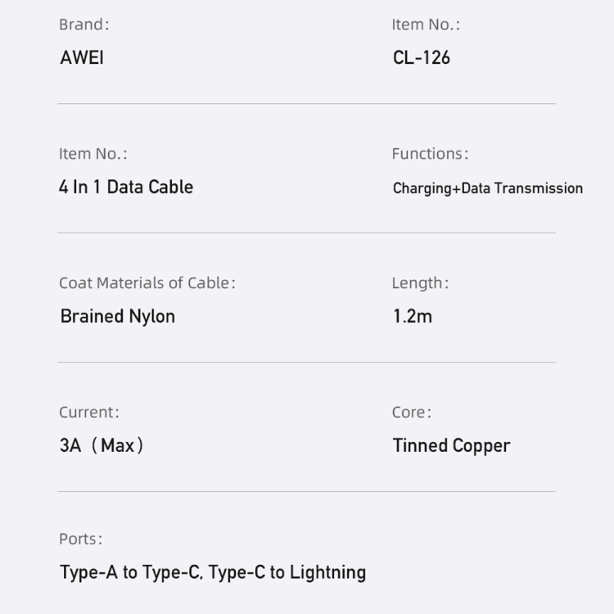Click the Length label
This screenshot has width=614, height=614.
coord(420,283)
